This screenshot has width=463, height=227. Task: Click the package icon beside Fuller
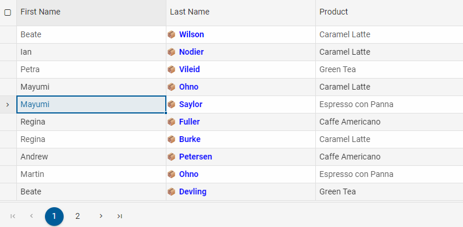coord(171,122)
